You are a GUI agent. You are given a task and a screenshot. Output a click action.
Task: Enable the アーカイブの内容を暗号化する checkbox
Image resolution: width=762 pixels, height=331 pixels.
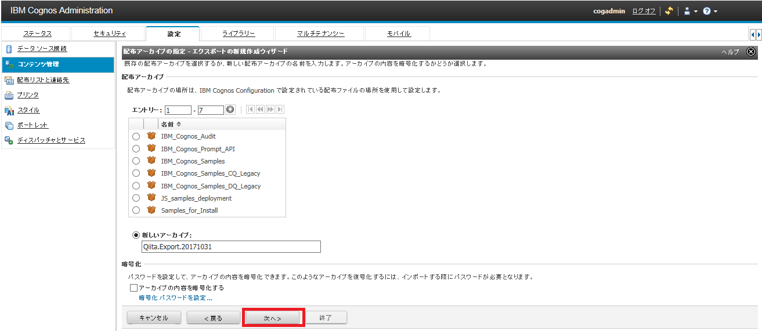pyautogui.click(x=133, y=288)
